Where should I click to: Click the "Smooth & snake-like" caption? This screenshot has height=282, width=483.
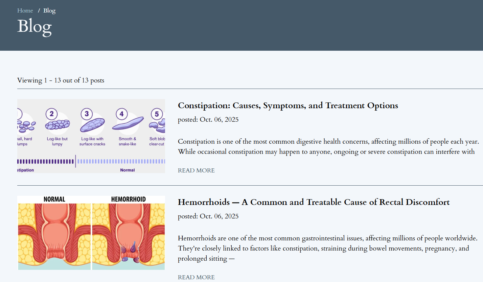pos(128,141)
